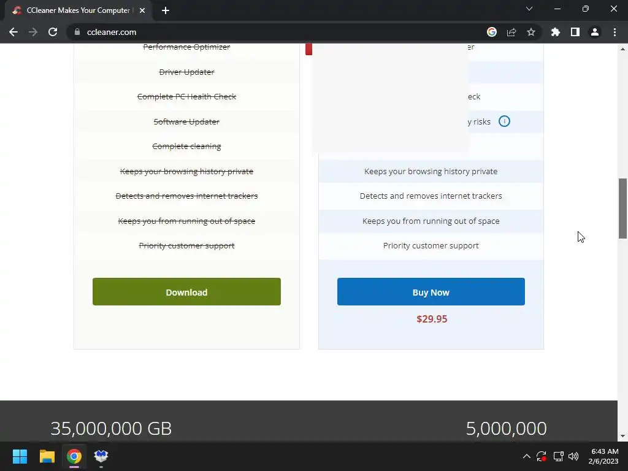Show info about privacy risks
Viewport: 628px width, 471px height.
pyautogui.click(x=504, y=121)
